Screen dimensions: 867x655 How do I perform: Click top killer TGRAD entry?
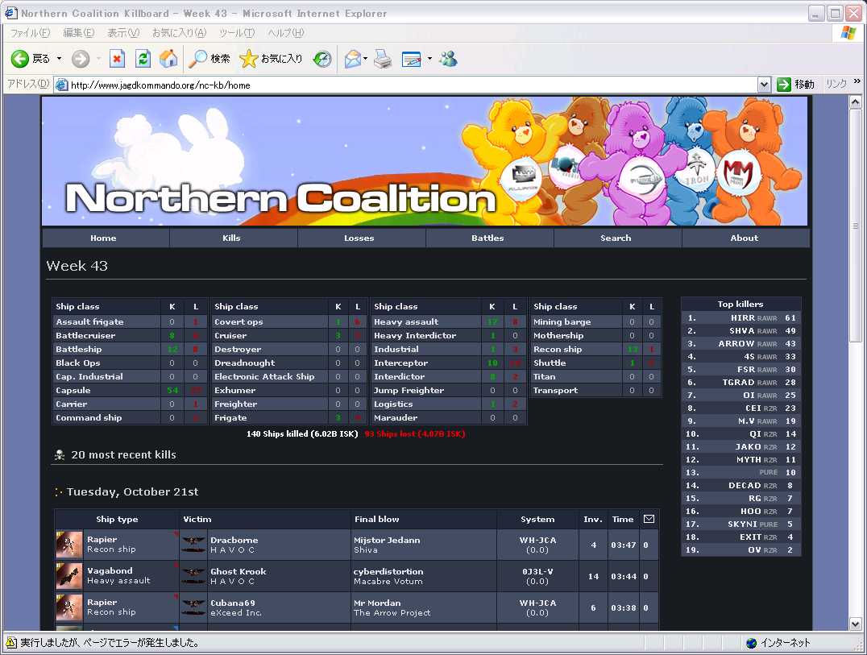741,383
